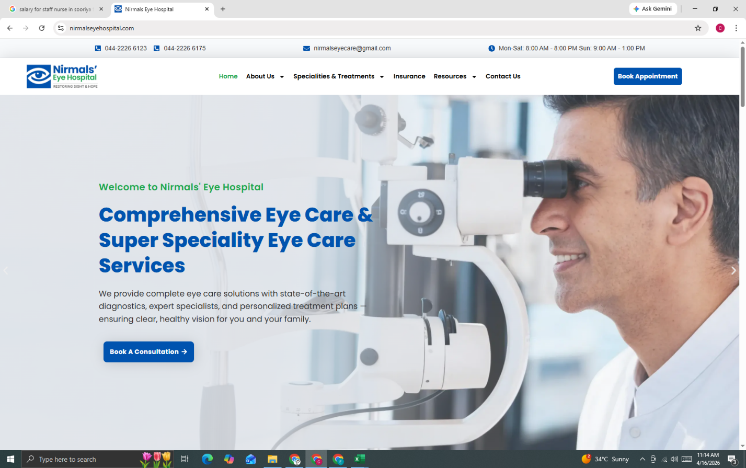Click the clock icon before the opening hours
Image resolution: width=746 pixels, height=468 pixels.
[491, 48]
